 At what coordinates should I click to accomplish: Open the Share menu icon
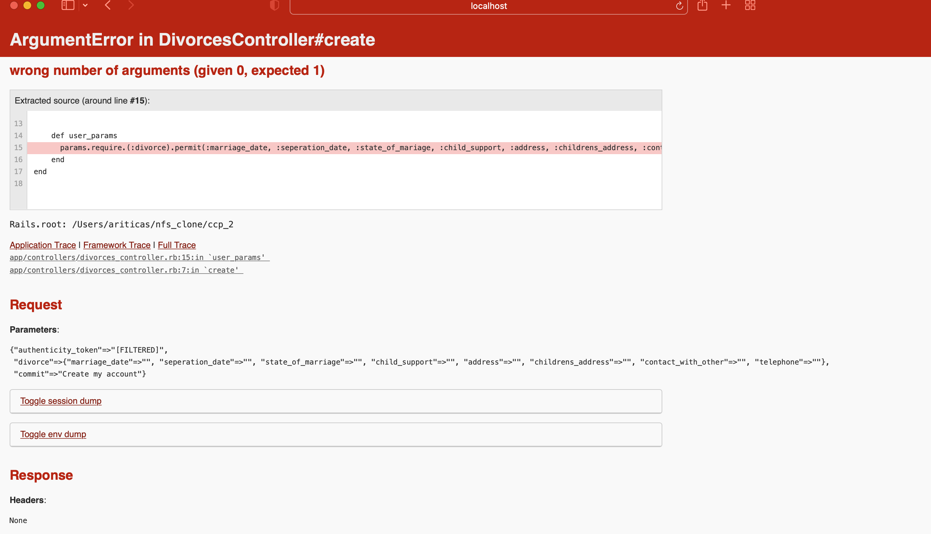[702, 5]
